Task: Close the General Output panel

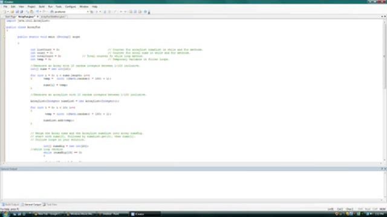Action: coord(385,169)
